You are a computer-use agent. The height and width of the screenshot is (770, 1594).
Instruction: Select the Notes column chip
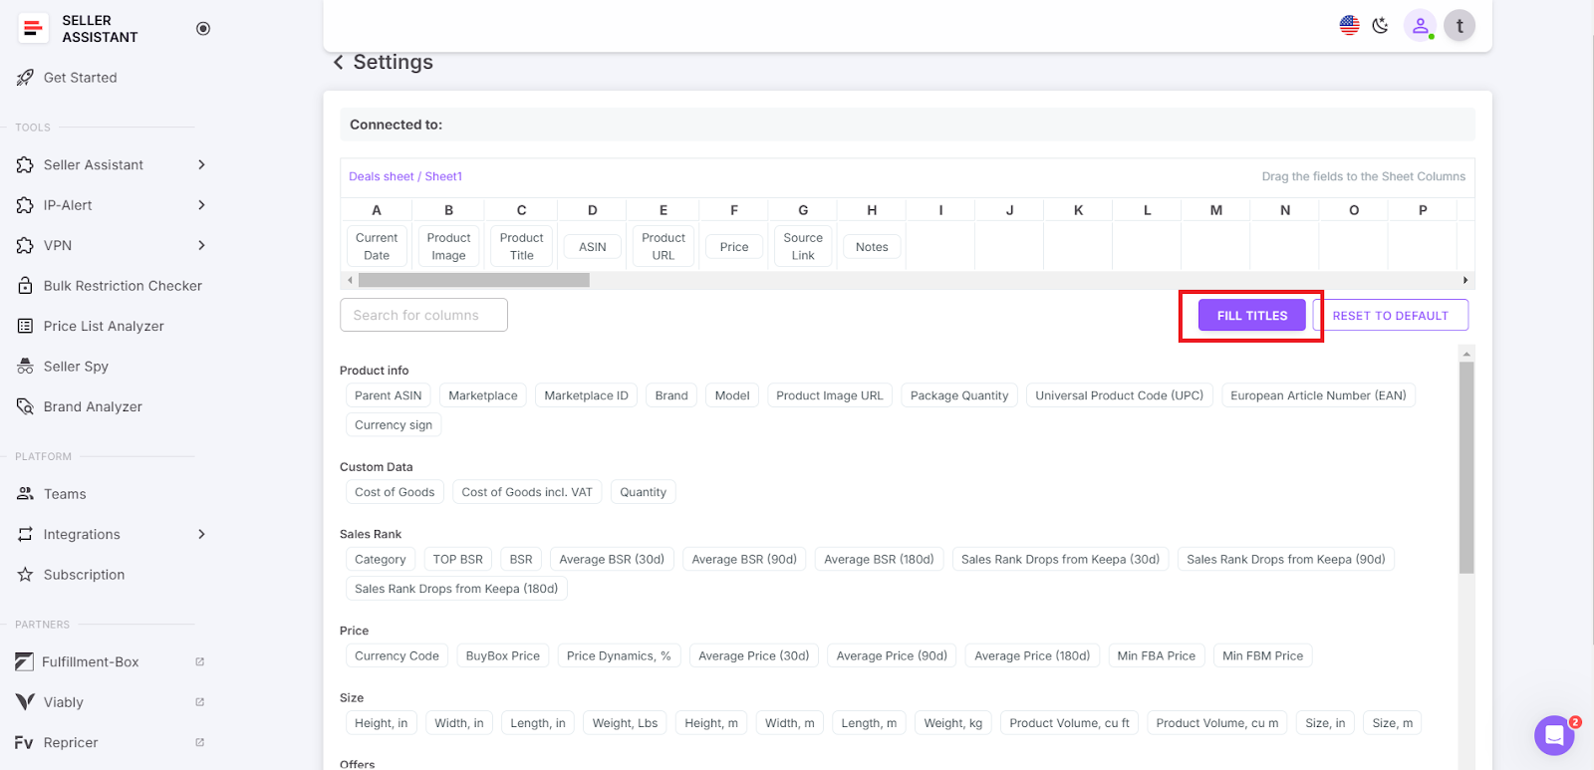coord(872,247)
